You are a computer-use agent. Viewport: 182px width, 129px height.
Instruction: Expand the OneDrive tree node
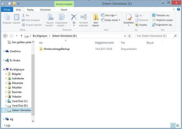point(4,51)
